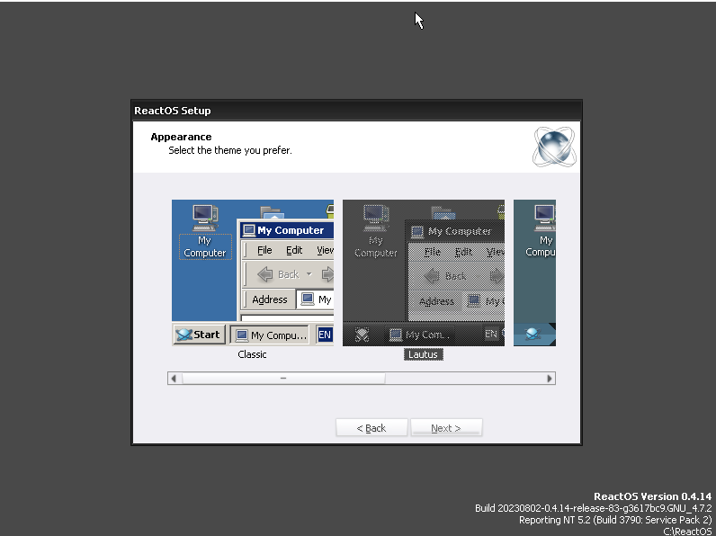Image resolution: width=716 pixels, height=536 pixels.
Task: Return to the previous setup page
Action: 371,428
